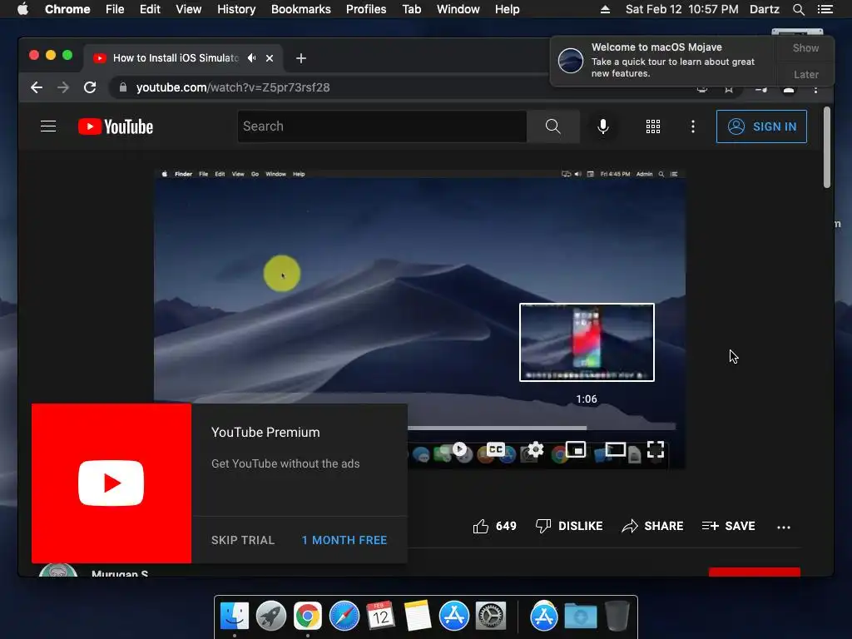Open a new tab with plus button
Image resolution: width=852 pixels, height=639 pixels.
point(301,58)
